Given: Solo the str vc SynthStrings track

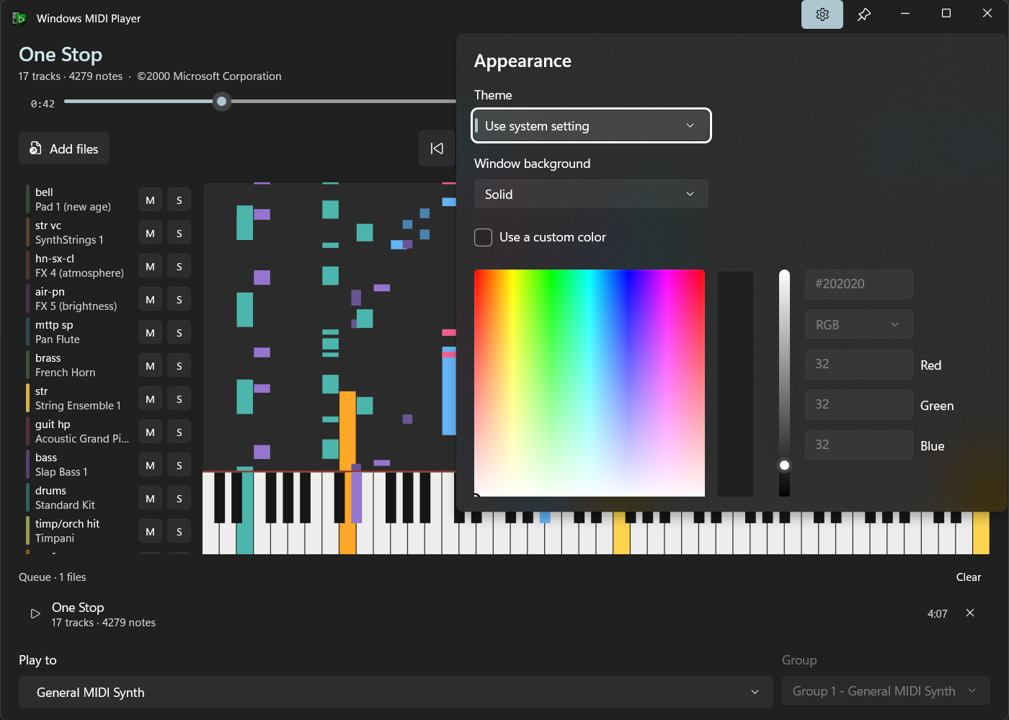Looking at the screenshot, I should 179,234.
